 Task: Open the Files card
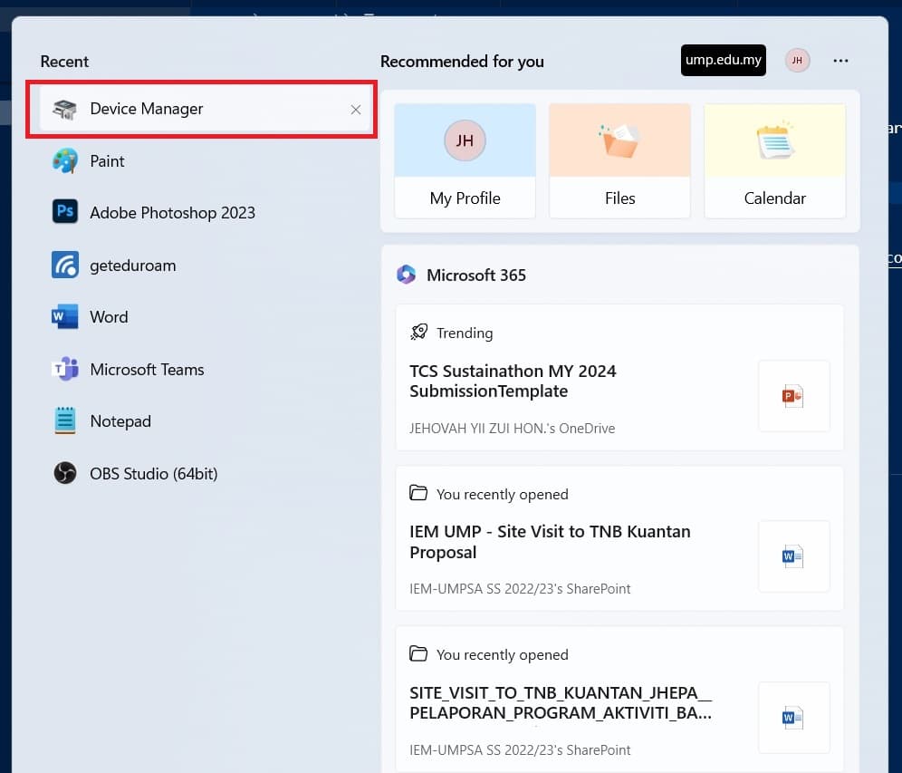click(619, 160)
